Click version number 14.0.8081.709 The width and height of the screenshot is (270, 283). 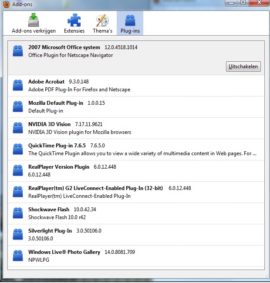coord(120,252)
